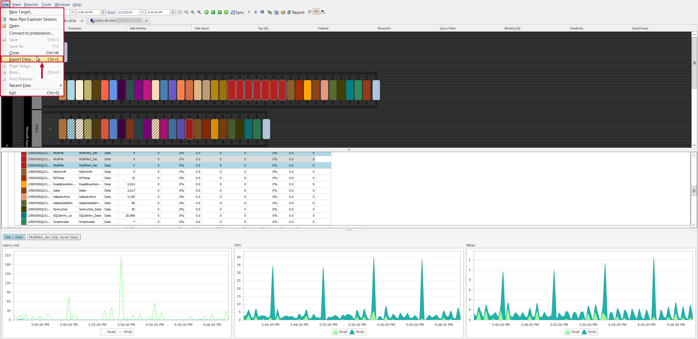Open the Report tool via its icon
Screen dimensions: 698x339
[296, 12]
